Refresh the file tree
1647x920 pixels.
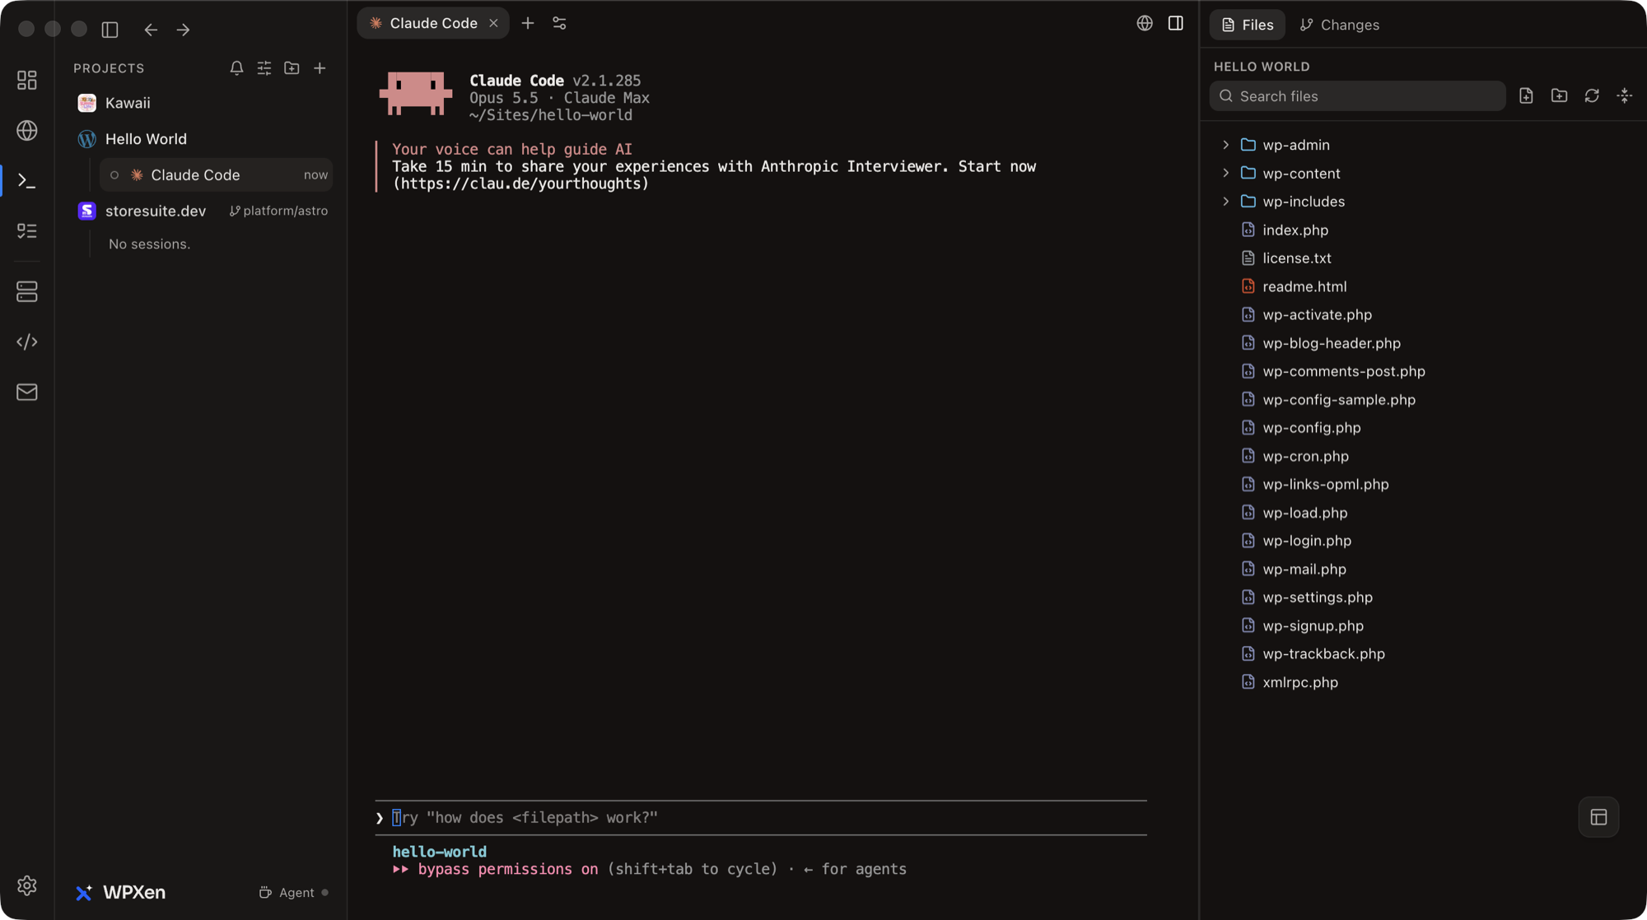(1592, 95)
